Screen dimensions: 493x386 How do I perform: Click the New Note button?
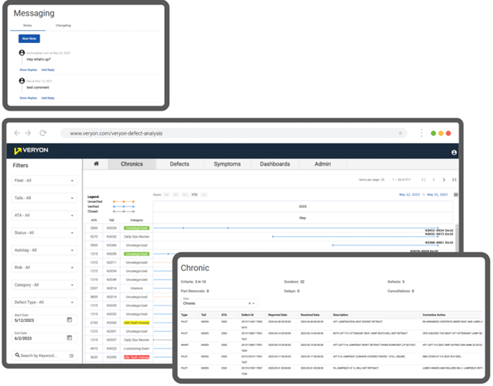pyautogui.click(x=29, y=39)
